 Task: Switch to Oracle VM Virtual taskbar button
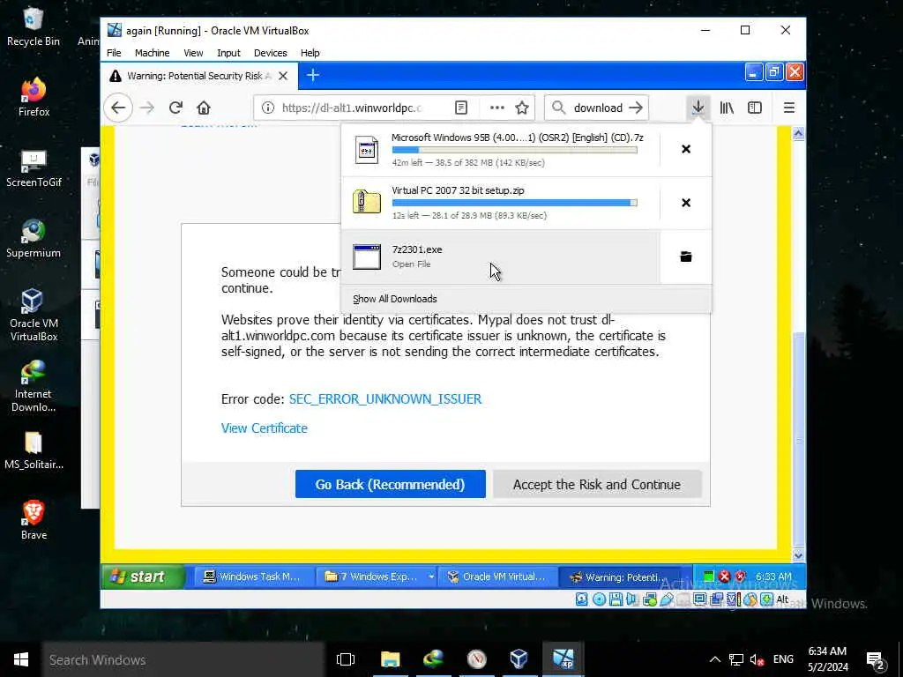point(497,577)
